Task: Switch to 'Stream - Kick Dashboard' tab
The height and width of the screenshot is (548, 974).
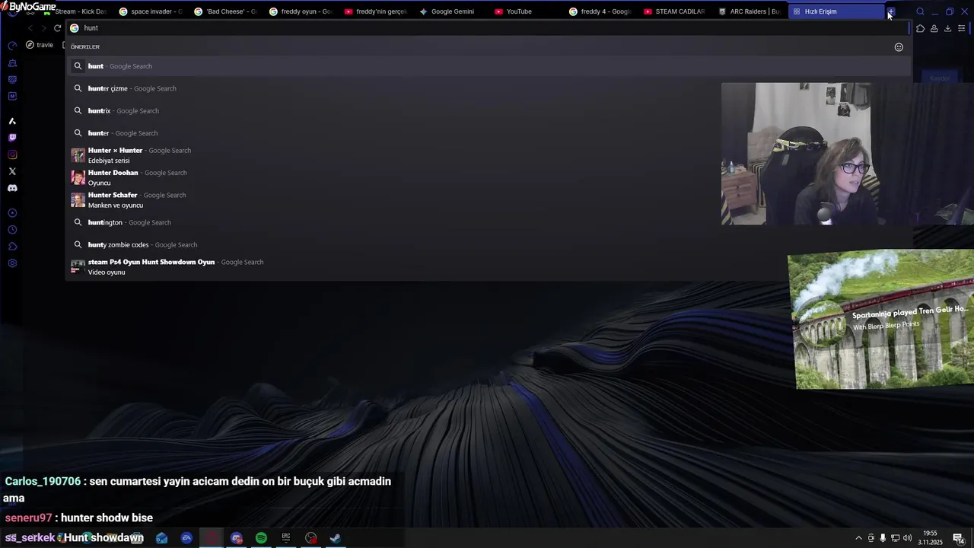Action: 75,11
